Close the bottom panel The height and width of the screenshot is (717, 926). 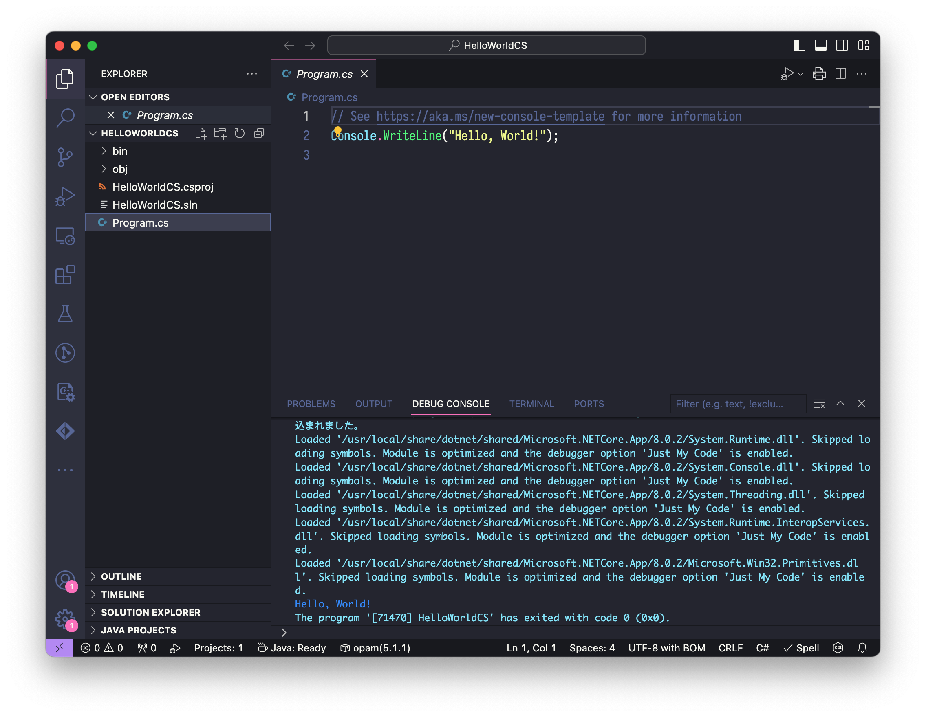861,403
